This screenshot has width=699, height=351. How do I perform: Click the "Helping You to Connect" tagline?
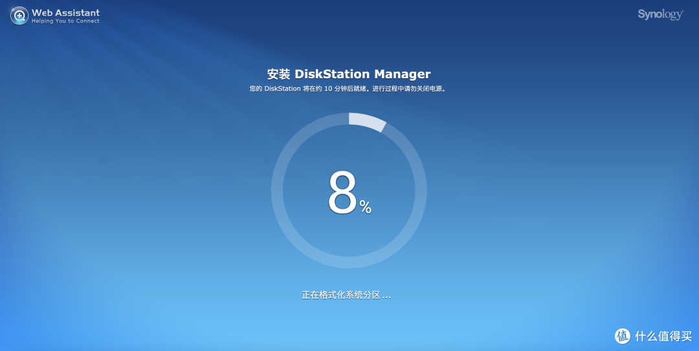[65, 21]
